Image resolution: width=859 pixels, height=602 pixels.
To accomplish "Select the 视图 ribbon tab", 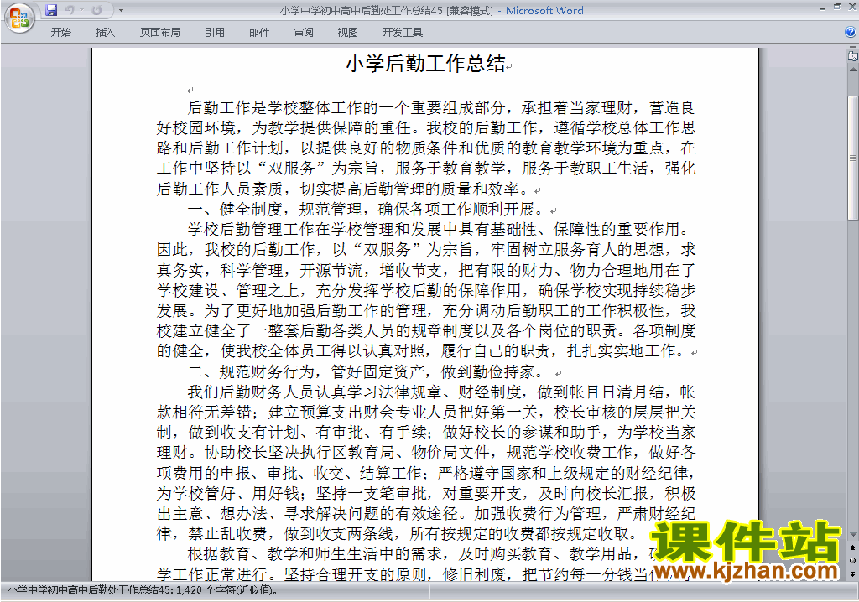I will tap(347, 33).
